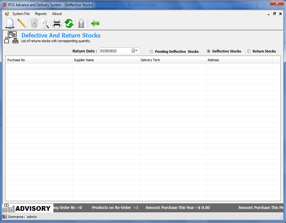Click the About menu item
Image resolution: width=286 pixels, height=223 pixels.
[57, 14]
